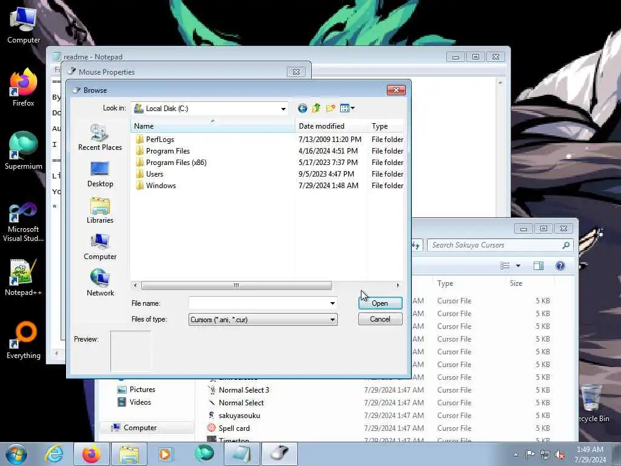The height and width of the screenshot is (466, 621).
Task: Open Recent Places in Browse sidebar
Action: [100, 137]
